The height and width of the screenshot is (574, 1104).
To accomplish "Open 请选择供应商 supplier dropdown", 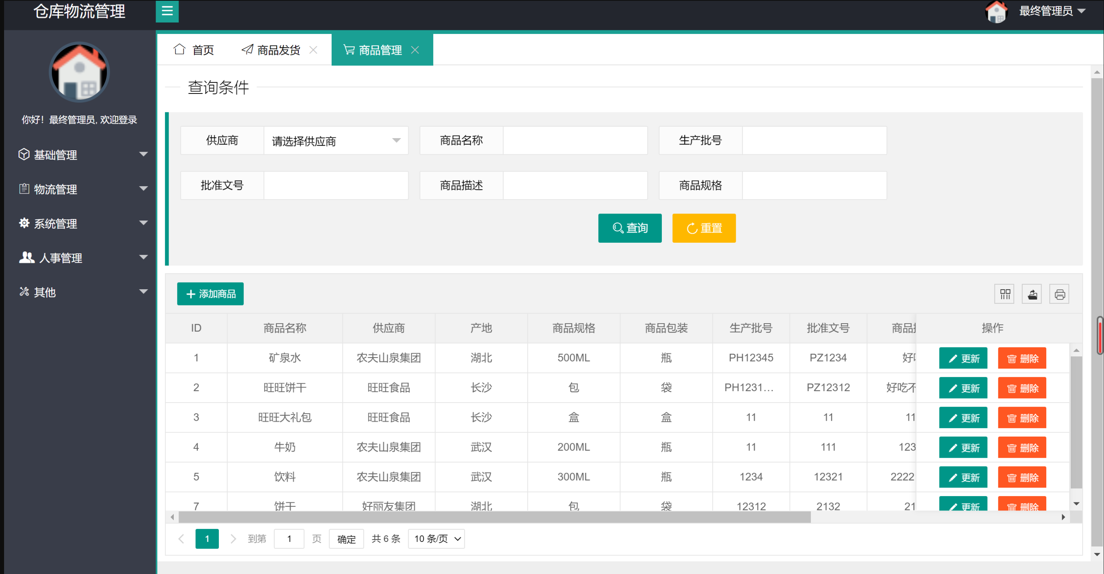I will tap(336, 141).
